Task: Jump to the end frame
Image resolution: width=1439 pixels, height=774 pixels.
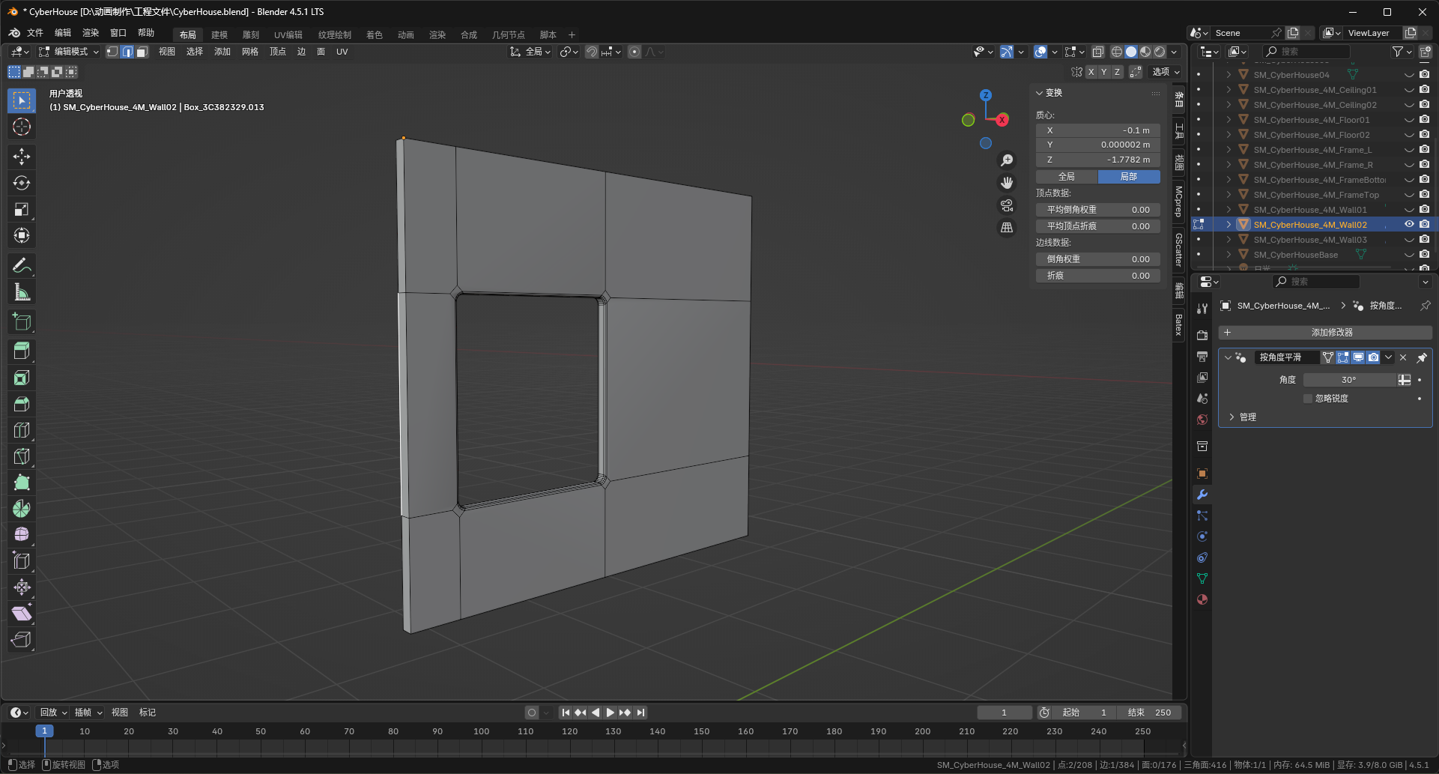Action: click(640, 713)
